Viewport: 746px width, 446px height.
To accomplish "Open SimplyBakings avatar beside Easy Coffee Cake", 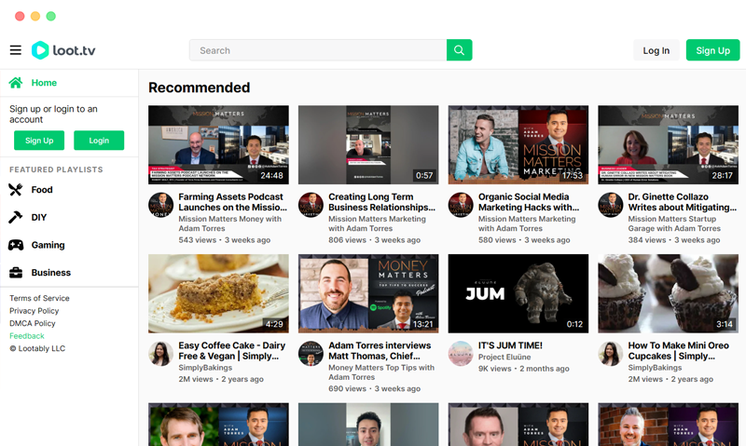I will coord(160,354).
